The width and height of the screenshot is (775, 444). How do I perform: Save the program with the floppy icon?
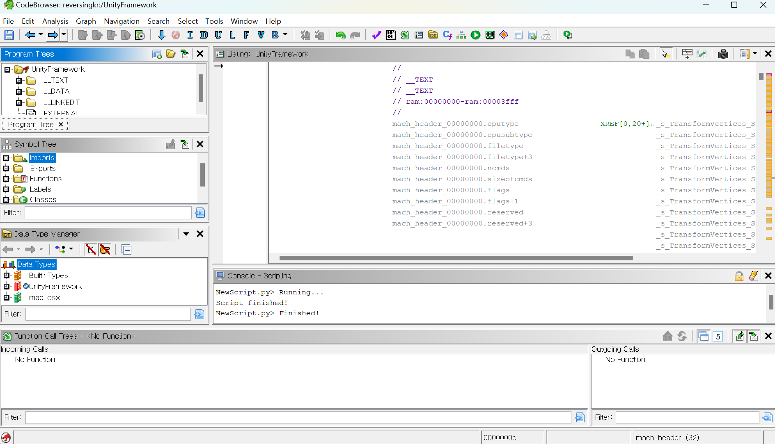tap(9, 35)
